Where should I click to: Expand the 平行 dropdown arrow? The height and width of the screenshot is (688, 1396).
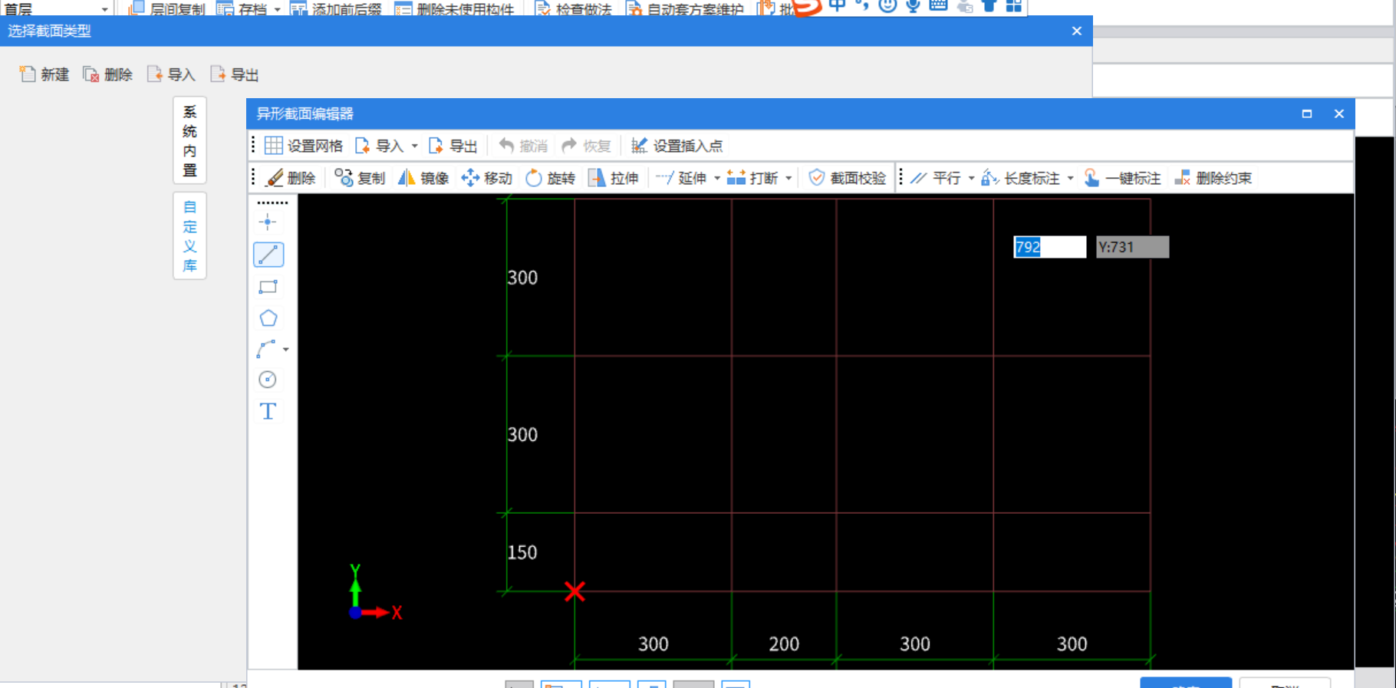[x=971, y=178]
